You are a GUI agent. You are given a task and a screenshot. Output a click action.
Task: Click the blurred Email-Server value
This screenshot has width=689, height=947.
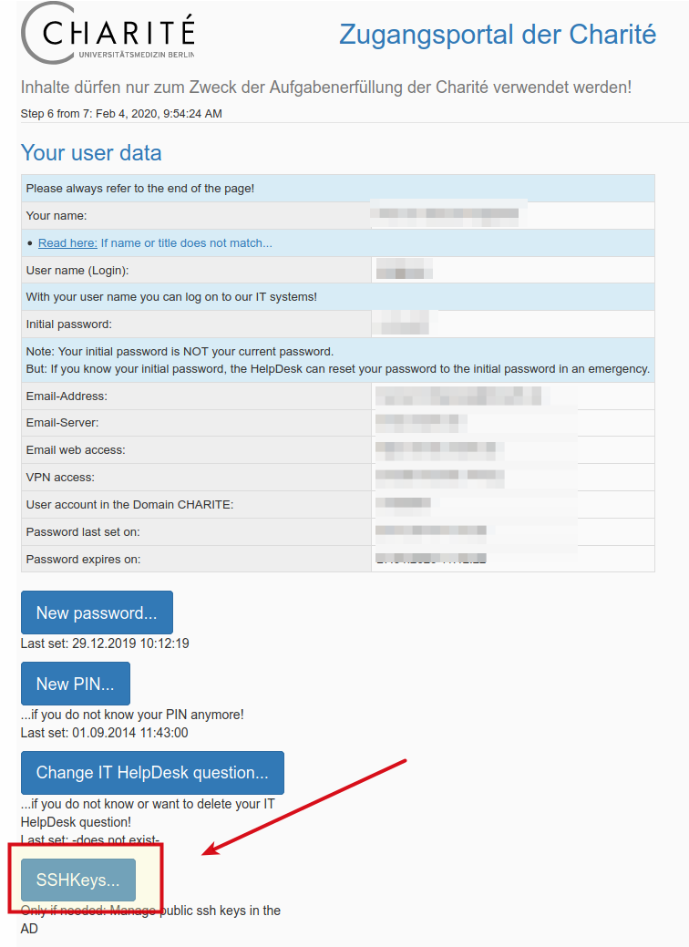[421, 422]
